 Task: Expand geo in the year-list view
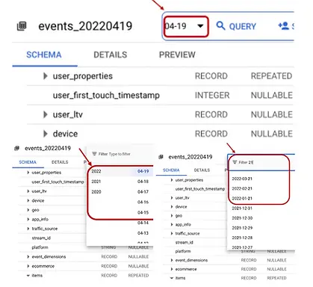point(28,210)
